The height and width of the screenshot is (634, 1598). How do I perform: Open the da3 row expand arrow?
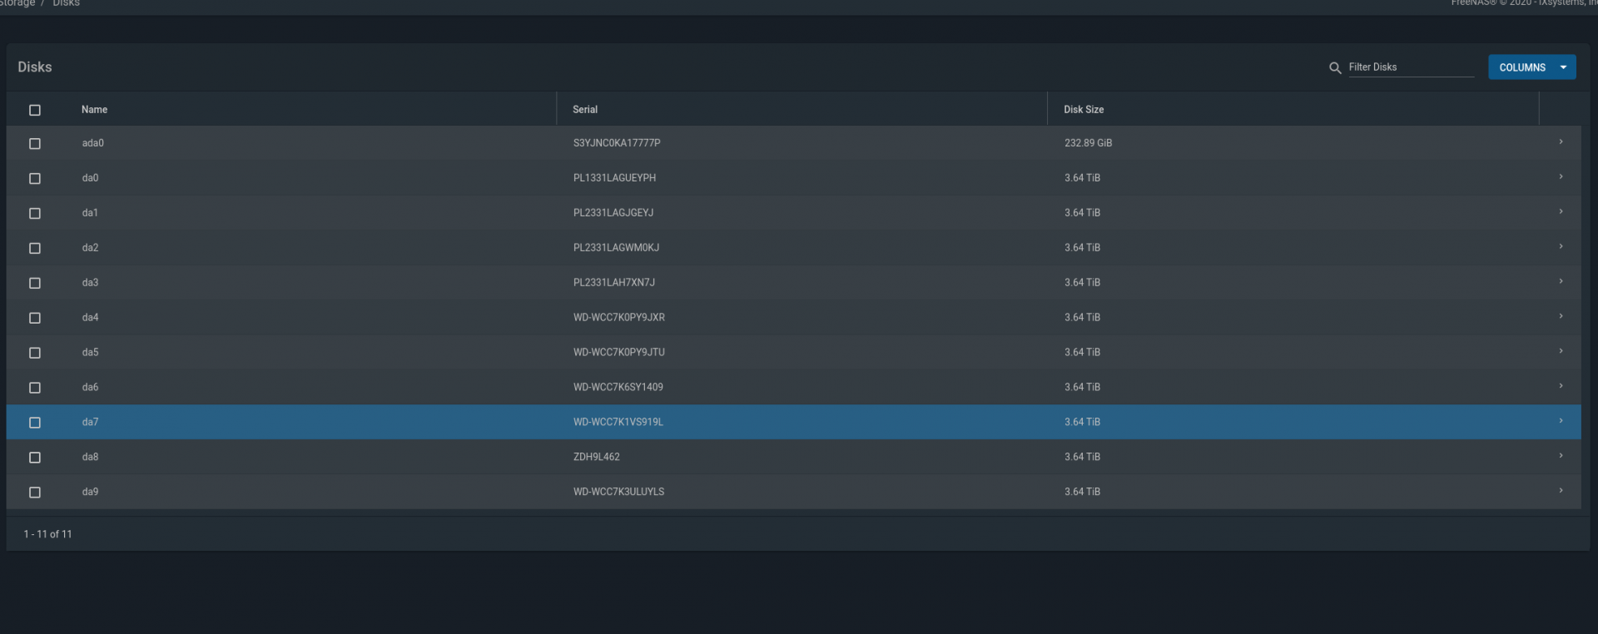[1561, 282]
